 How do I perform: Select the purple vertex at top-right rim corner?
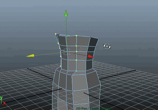pos(99,39)
